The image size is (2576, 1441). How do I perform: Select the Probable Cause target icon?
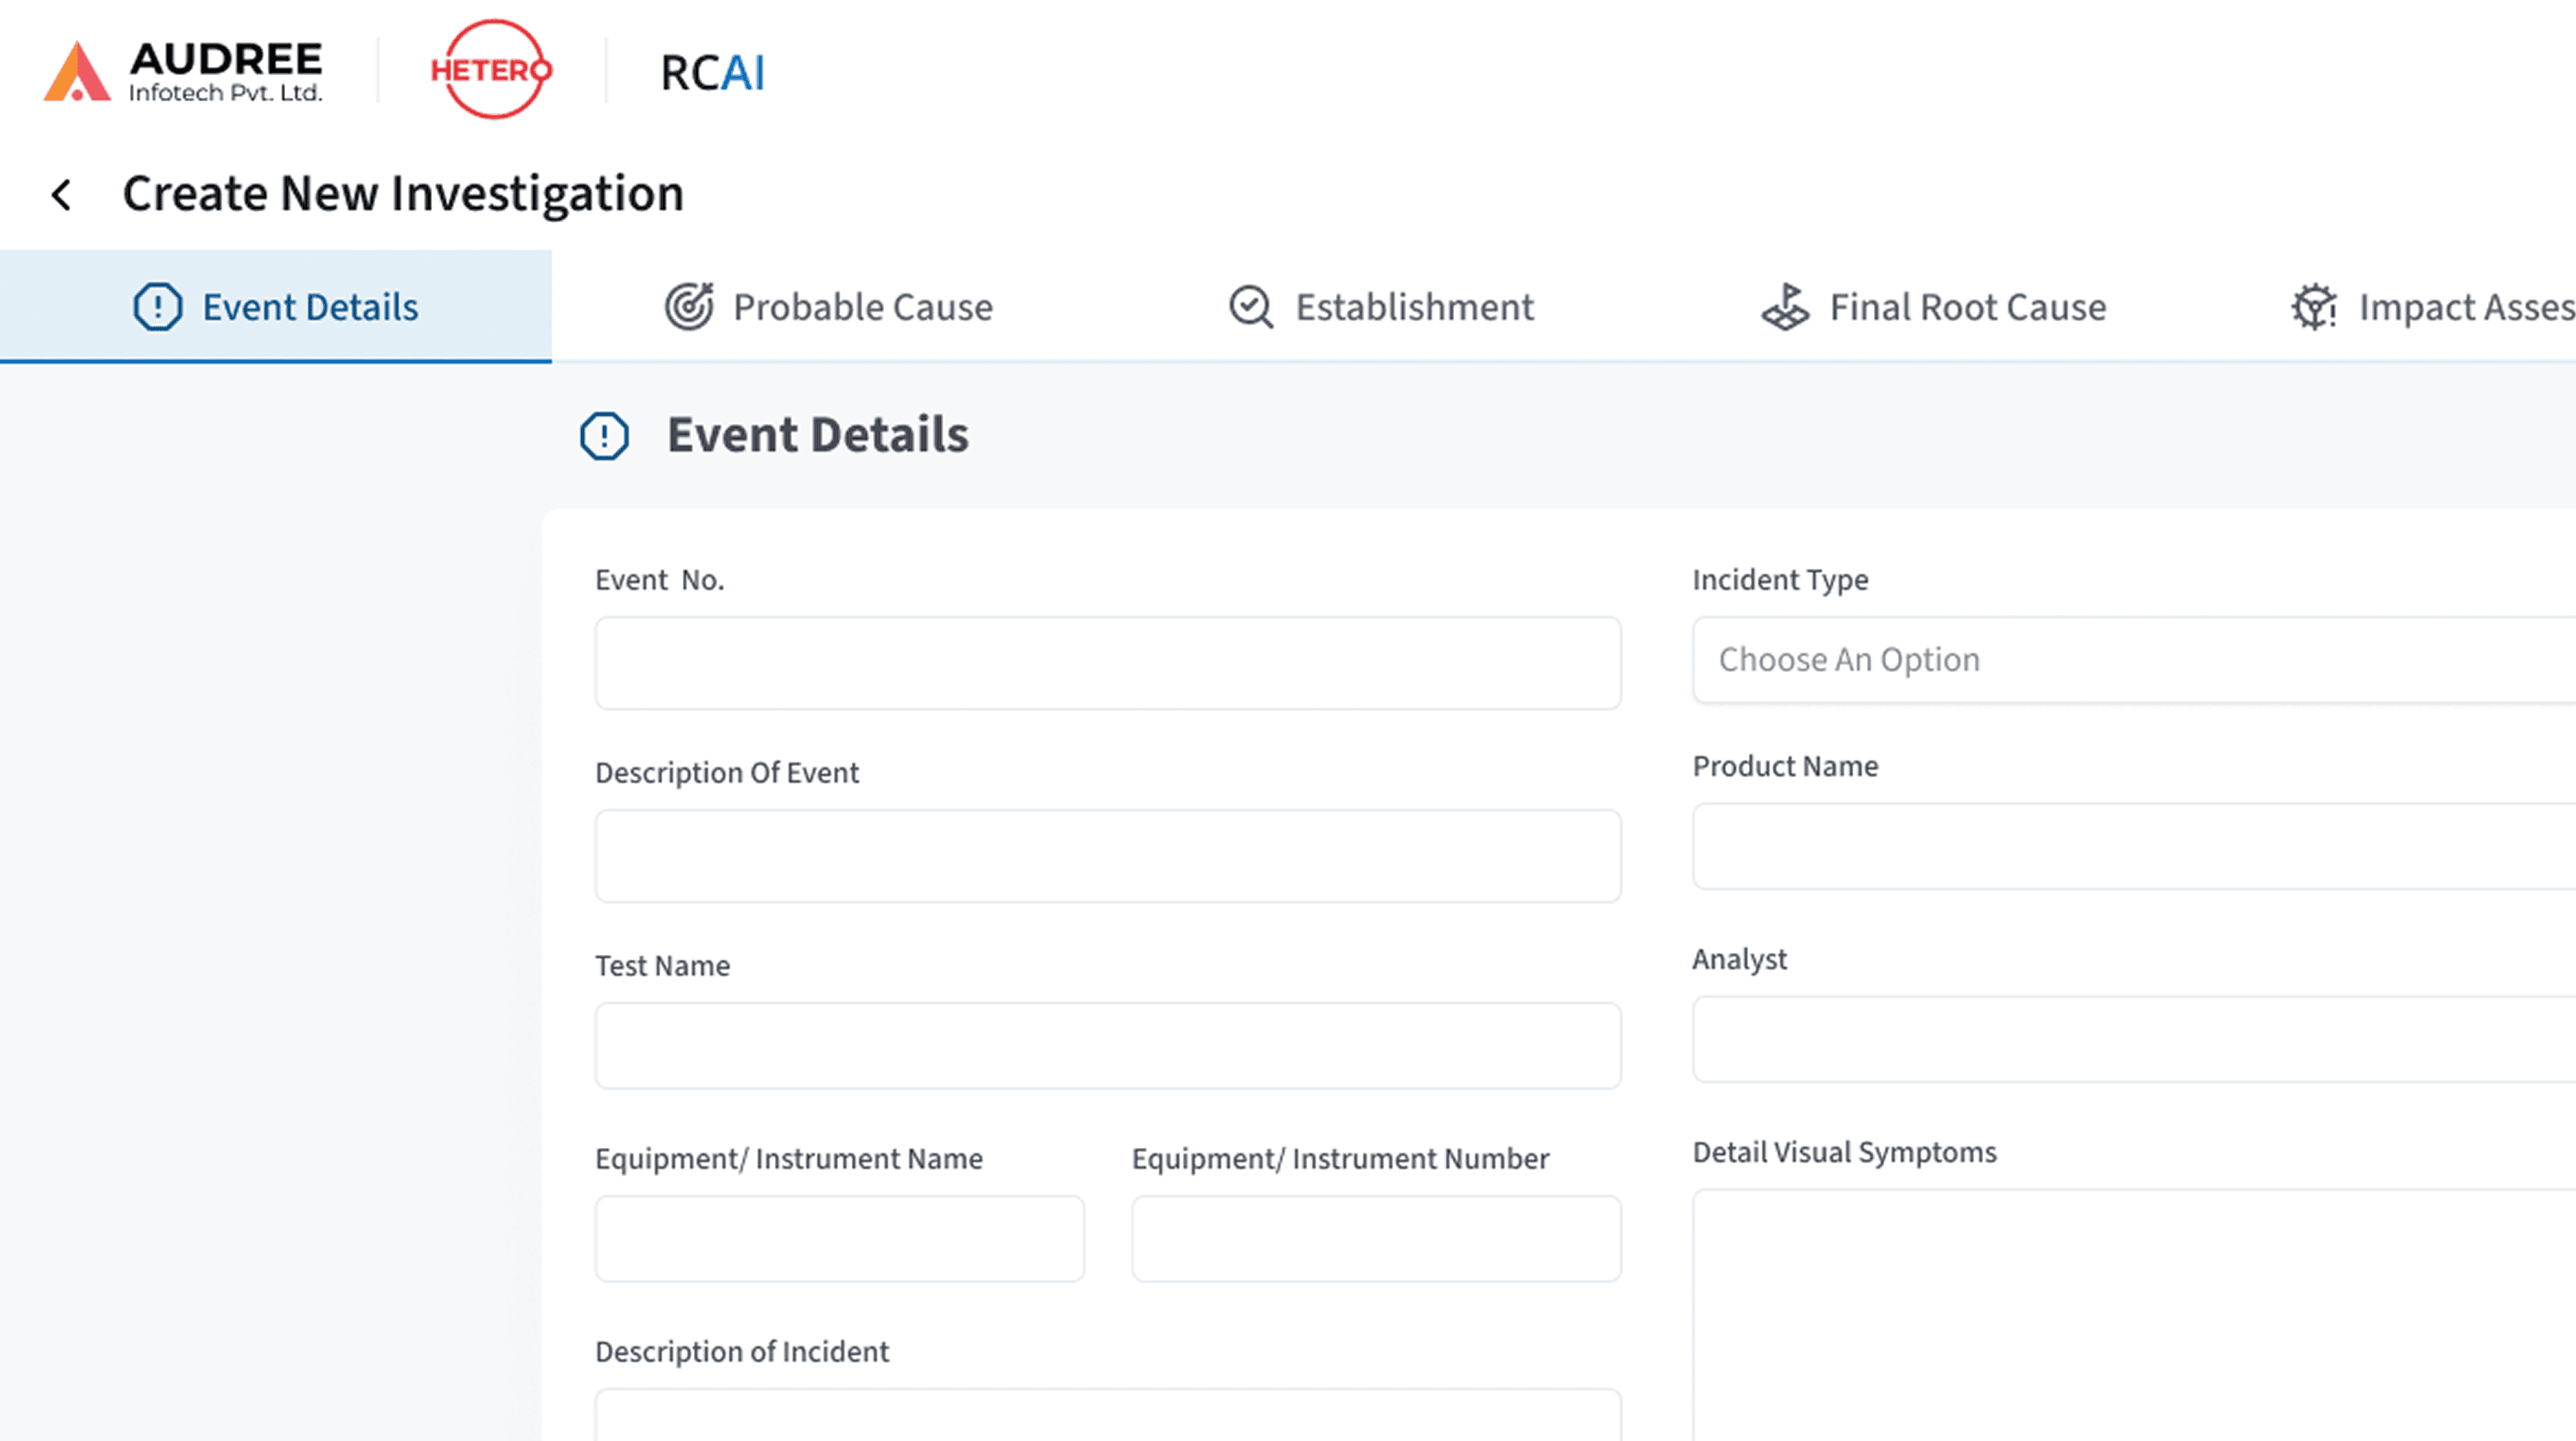(x=690, y=307)
